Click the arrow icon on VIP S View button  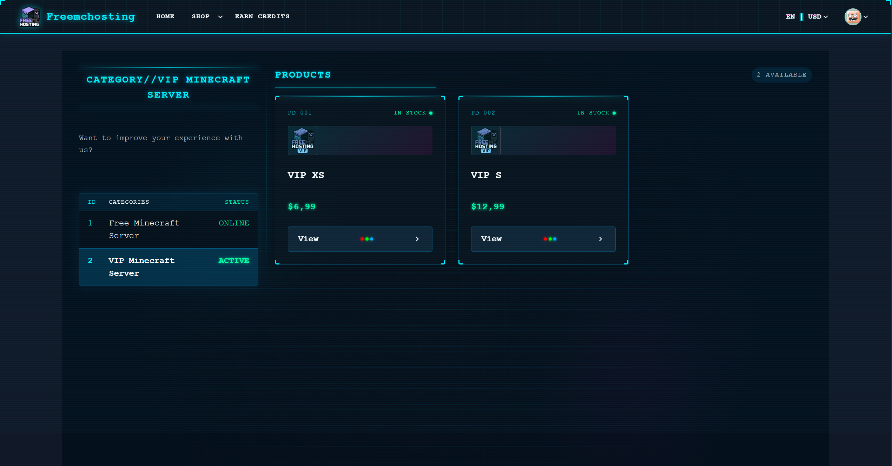click(600, 239)
